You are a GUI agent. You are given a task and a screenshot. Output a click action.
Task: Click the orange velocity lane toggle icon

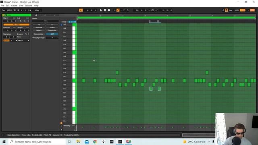click(x=61, y=123)
